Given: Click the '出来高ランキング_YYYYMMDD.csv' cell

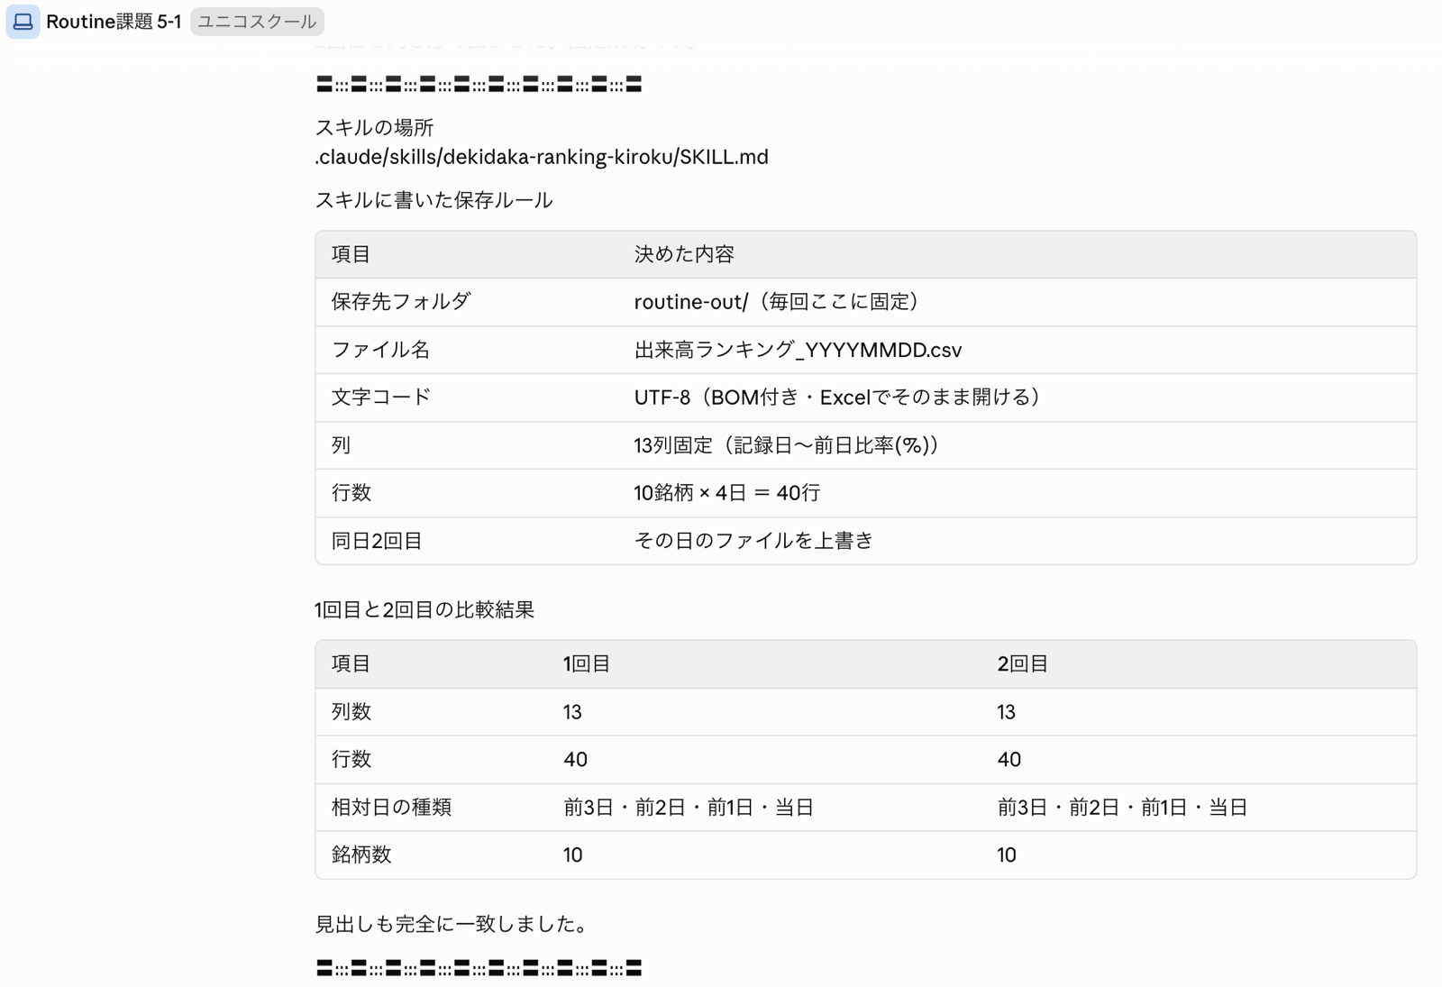Looking at the screenshot, I should click(798, 350).
